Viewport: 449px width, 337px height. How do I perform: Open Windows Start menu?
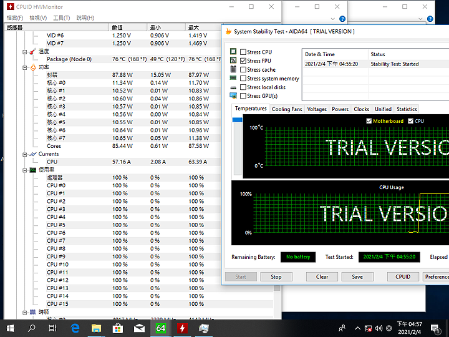point(11,328)
